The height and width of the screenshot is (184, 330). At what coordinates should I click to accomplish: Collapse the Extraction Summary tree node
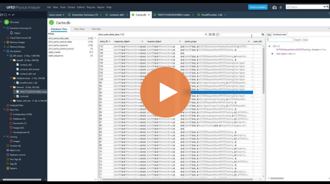pyautogui.click(x=4, y=28)
